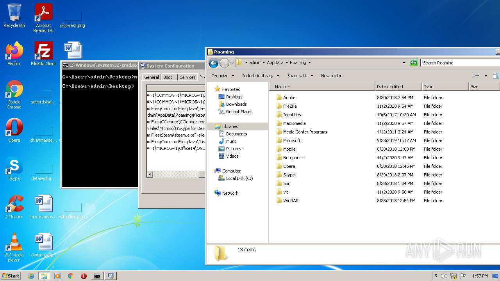Switch to Services tab in System Configuration
The image size is (500, 281).
pyautogui.click(x=187, y=77)
